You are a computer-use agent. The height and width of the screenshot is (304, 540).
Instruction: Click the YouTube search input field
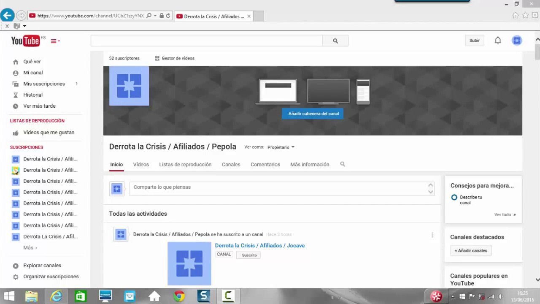pyautogui.click(x=207, y=41)
